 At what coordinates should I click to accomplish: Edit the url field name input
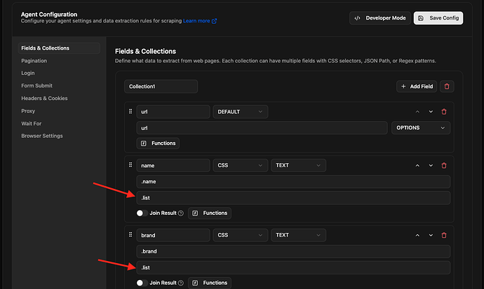pos(173,112)
